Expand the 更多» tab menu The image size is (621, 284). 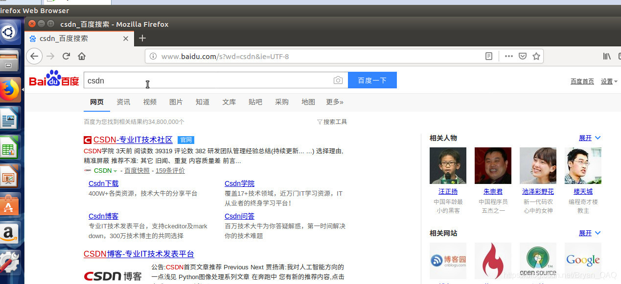tap(335, 102)
